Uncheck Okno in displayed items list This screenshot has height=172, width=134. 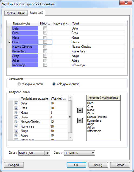point(16,117)
